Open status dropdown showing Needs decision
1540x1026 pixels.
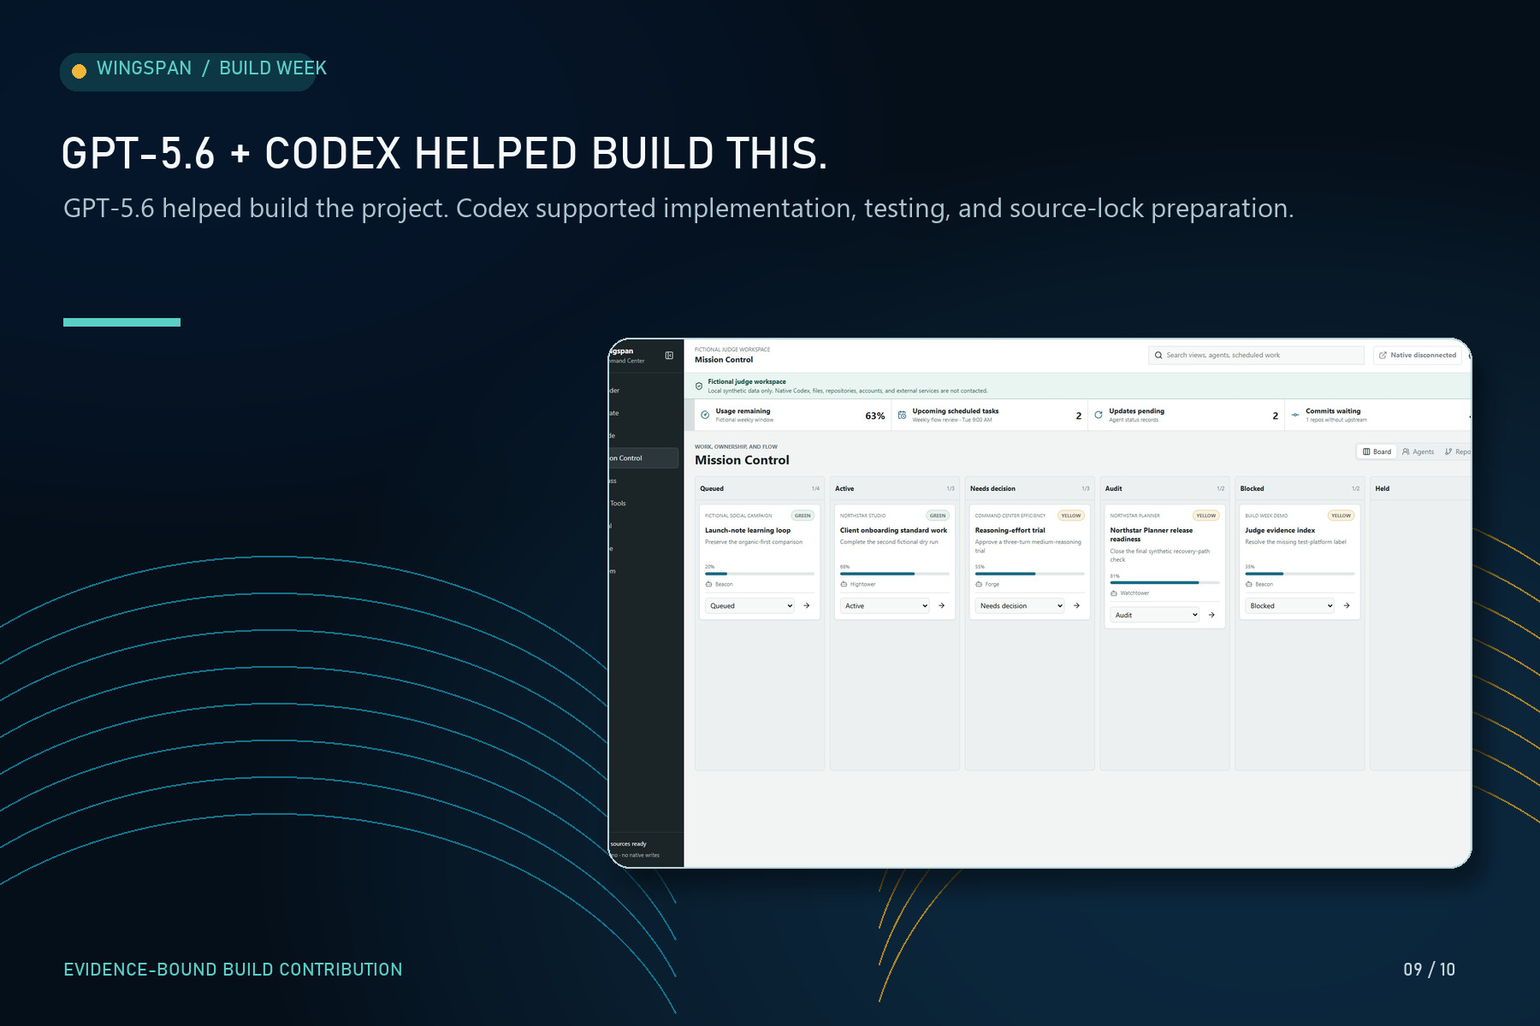(x=1021, y=606)
